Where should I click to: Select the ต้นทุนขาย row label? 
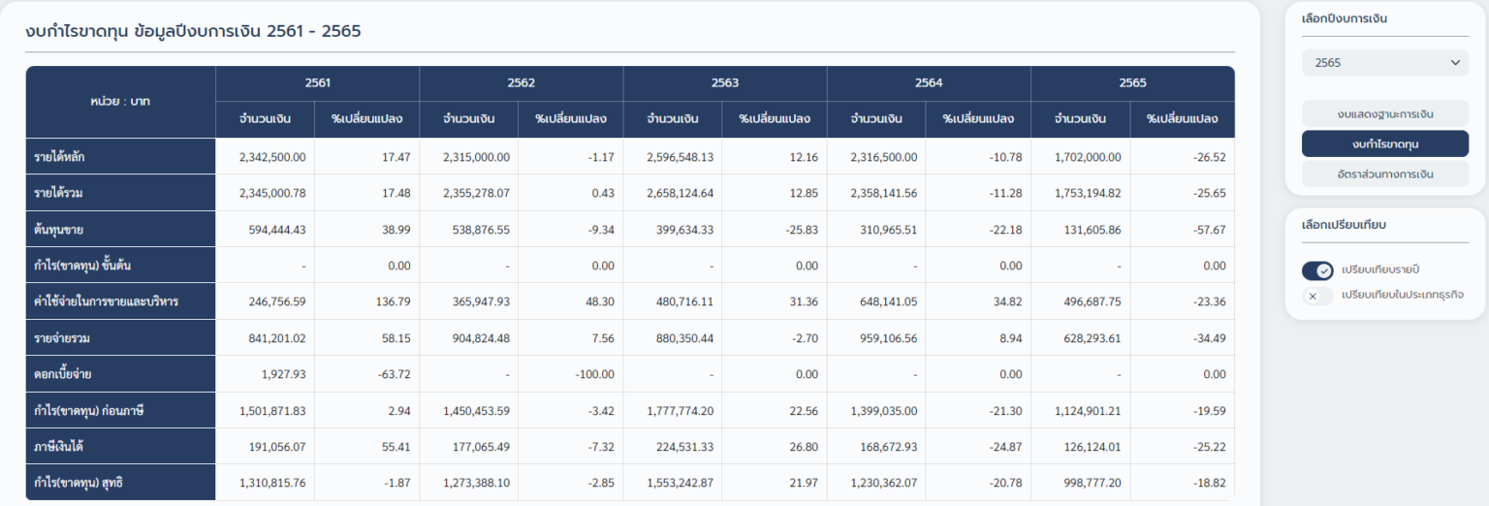60,230
